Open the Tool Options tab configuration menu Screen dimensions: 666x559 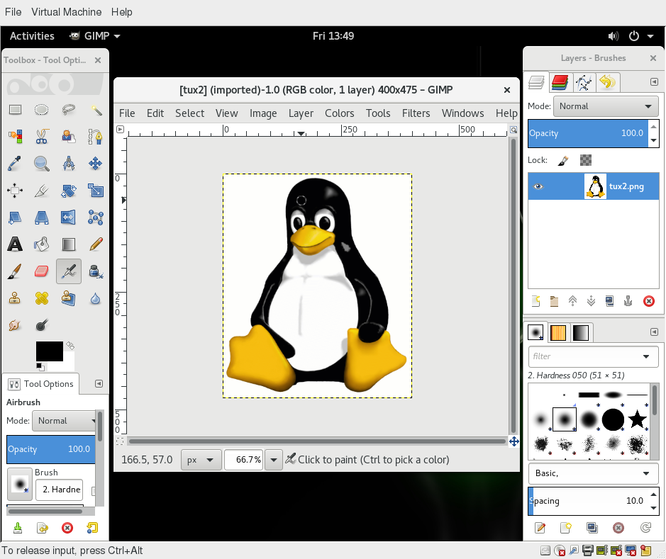coord(99,384)
